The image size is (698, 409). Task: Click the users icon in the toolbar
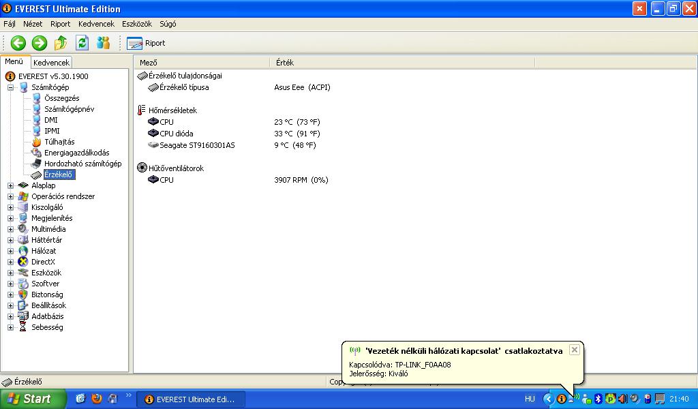click(104, 43)
